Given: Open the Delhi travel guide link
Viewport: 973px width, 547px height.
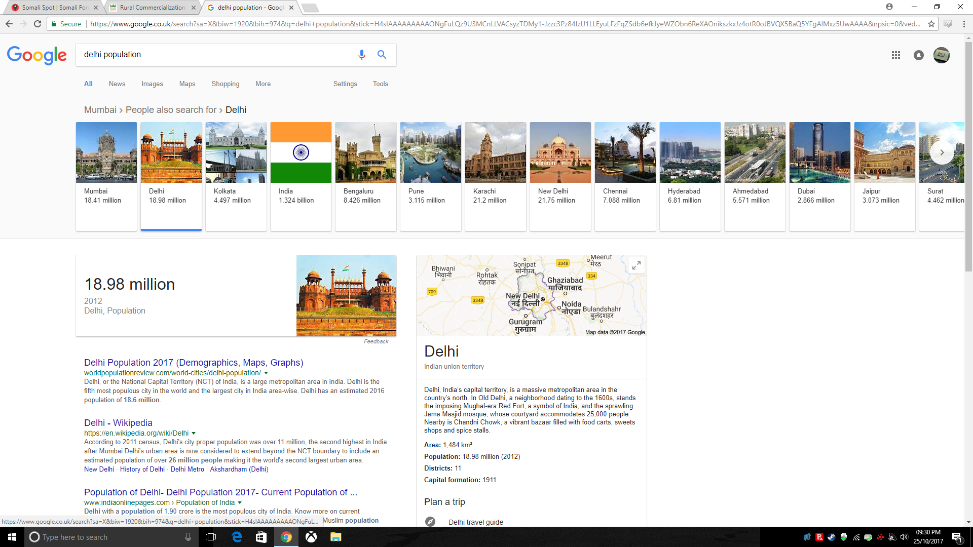Looking at the screenshot, I should click(476, 522).
